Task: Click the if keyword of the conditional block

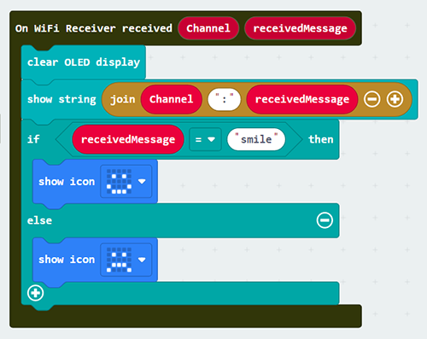Action: point(33,139)
